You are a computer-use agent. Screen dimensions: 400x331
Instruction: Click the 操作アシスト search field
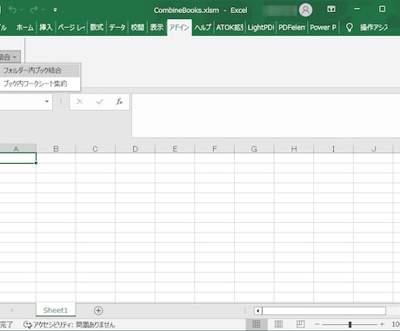pyautogui.click(x=374, y=28)
